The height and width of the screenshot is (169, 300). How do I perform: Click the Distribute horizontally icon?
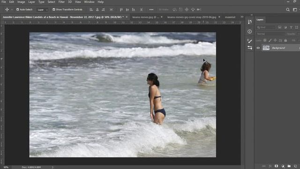coord(141,9)
